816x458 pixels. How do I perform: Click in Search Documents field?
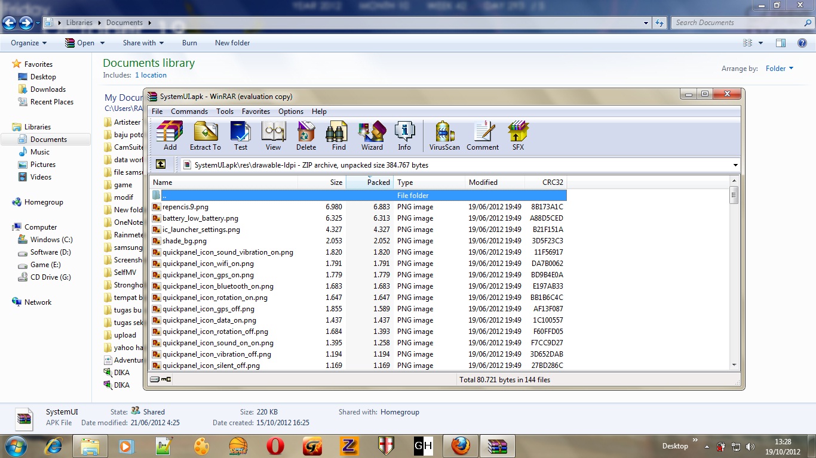737,23
